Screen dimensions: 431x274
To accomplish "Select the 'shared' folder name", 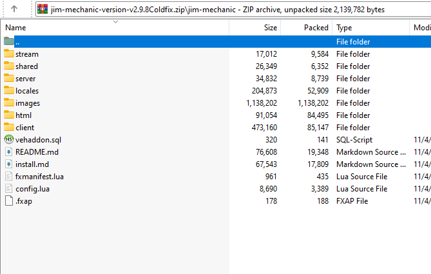I will coord(26,66).
